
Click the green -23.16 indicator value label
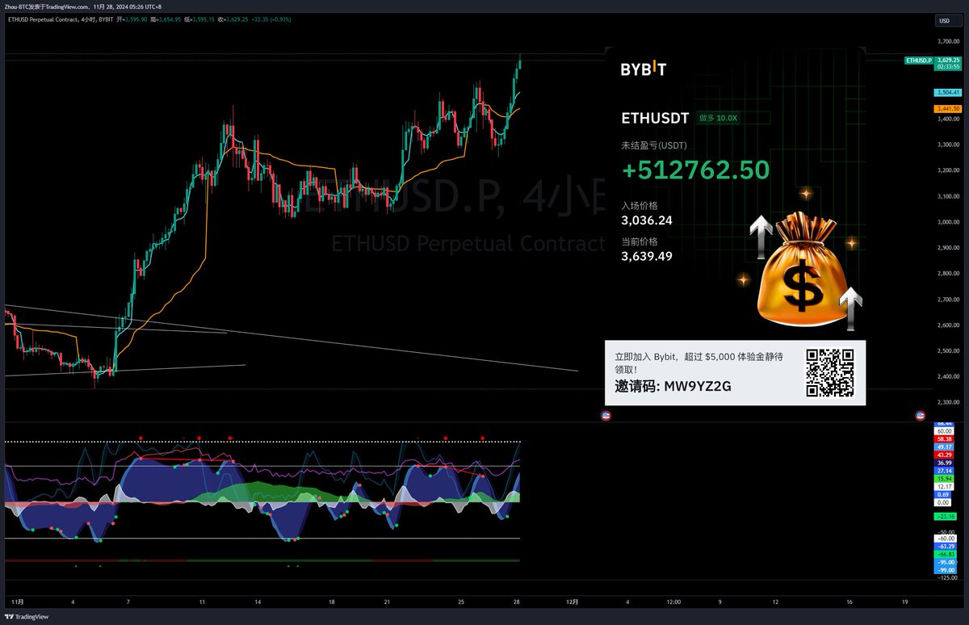tap(946, 516)
